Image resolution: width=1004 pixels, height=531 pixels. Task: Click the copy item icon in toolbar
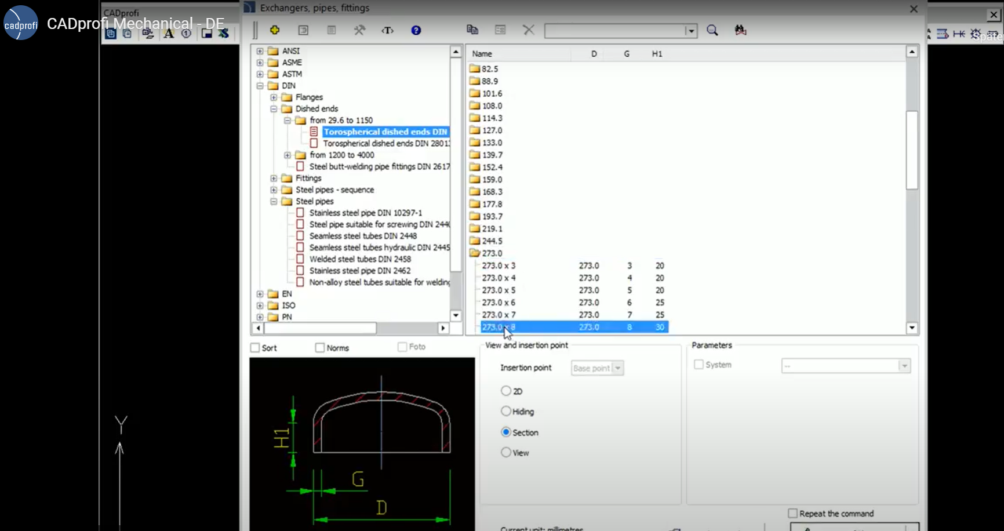click(x=472, y=30)
